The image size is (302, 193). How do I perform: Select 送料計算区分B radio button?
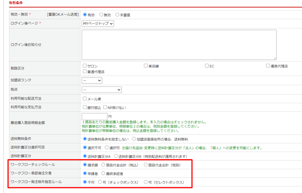click(x=116, y=156)
